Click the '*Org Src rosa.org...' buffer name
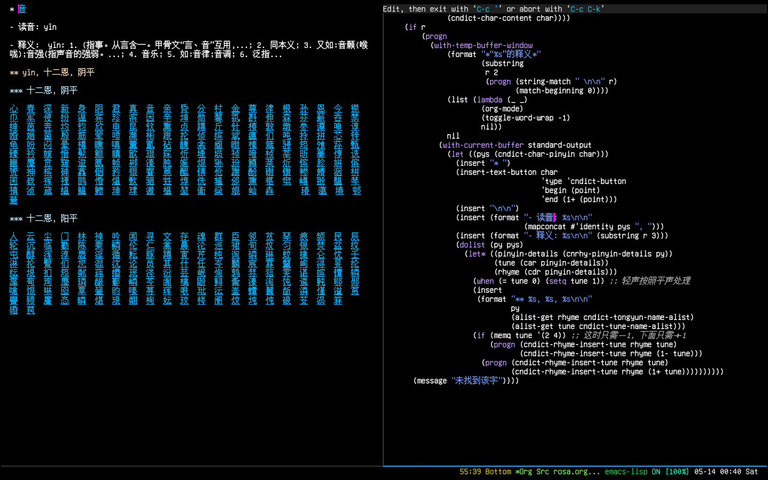The width and height of the screenshot is (768, 480). [x=557, y=471]
